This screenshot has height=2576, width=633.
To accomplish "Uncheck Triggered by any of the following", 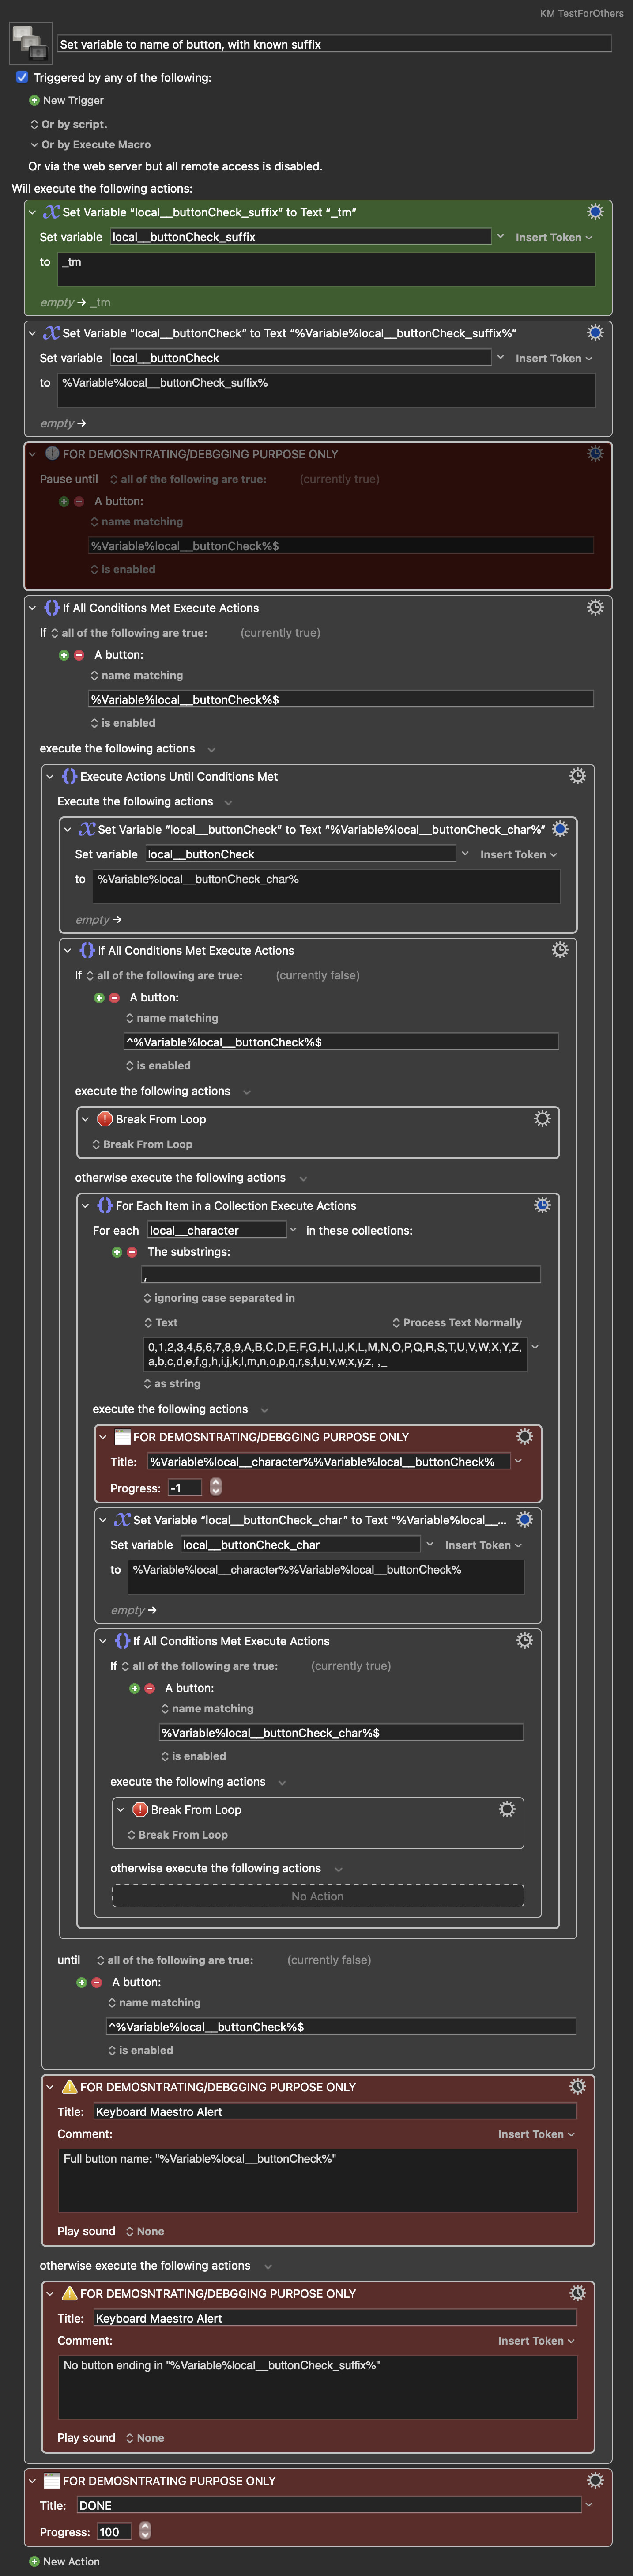I will pyautogui.click(x=22, y=77).
